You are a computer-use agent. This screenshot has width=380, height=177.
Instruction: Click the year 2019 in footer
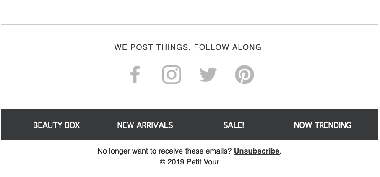pos(176,162)
